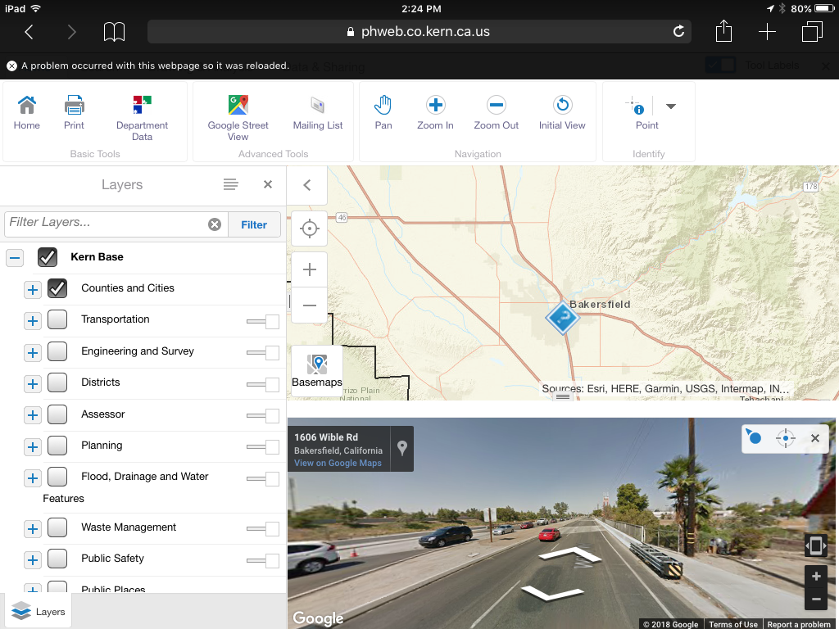839x629 pixels.
Task: Click the Zoom In toolbar tool
Action: (436, 112)
